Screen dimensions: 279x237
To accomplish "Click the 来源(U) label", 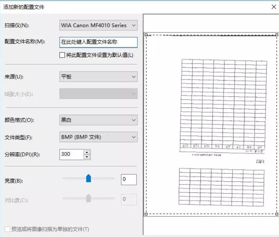I will coord(14,77).
